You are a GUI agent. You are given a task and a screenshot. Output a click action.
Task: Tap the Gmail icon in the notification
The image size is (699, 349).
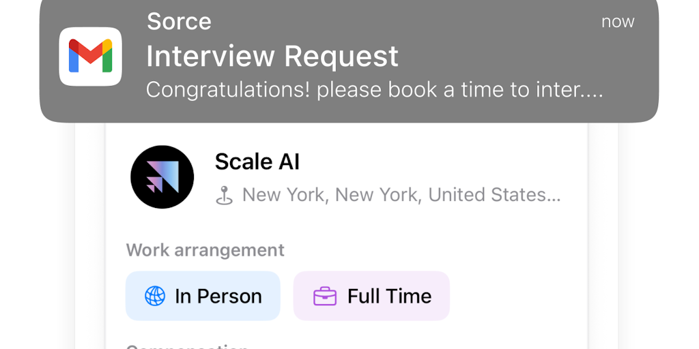90,57
